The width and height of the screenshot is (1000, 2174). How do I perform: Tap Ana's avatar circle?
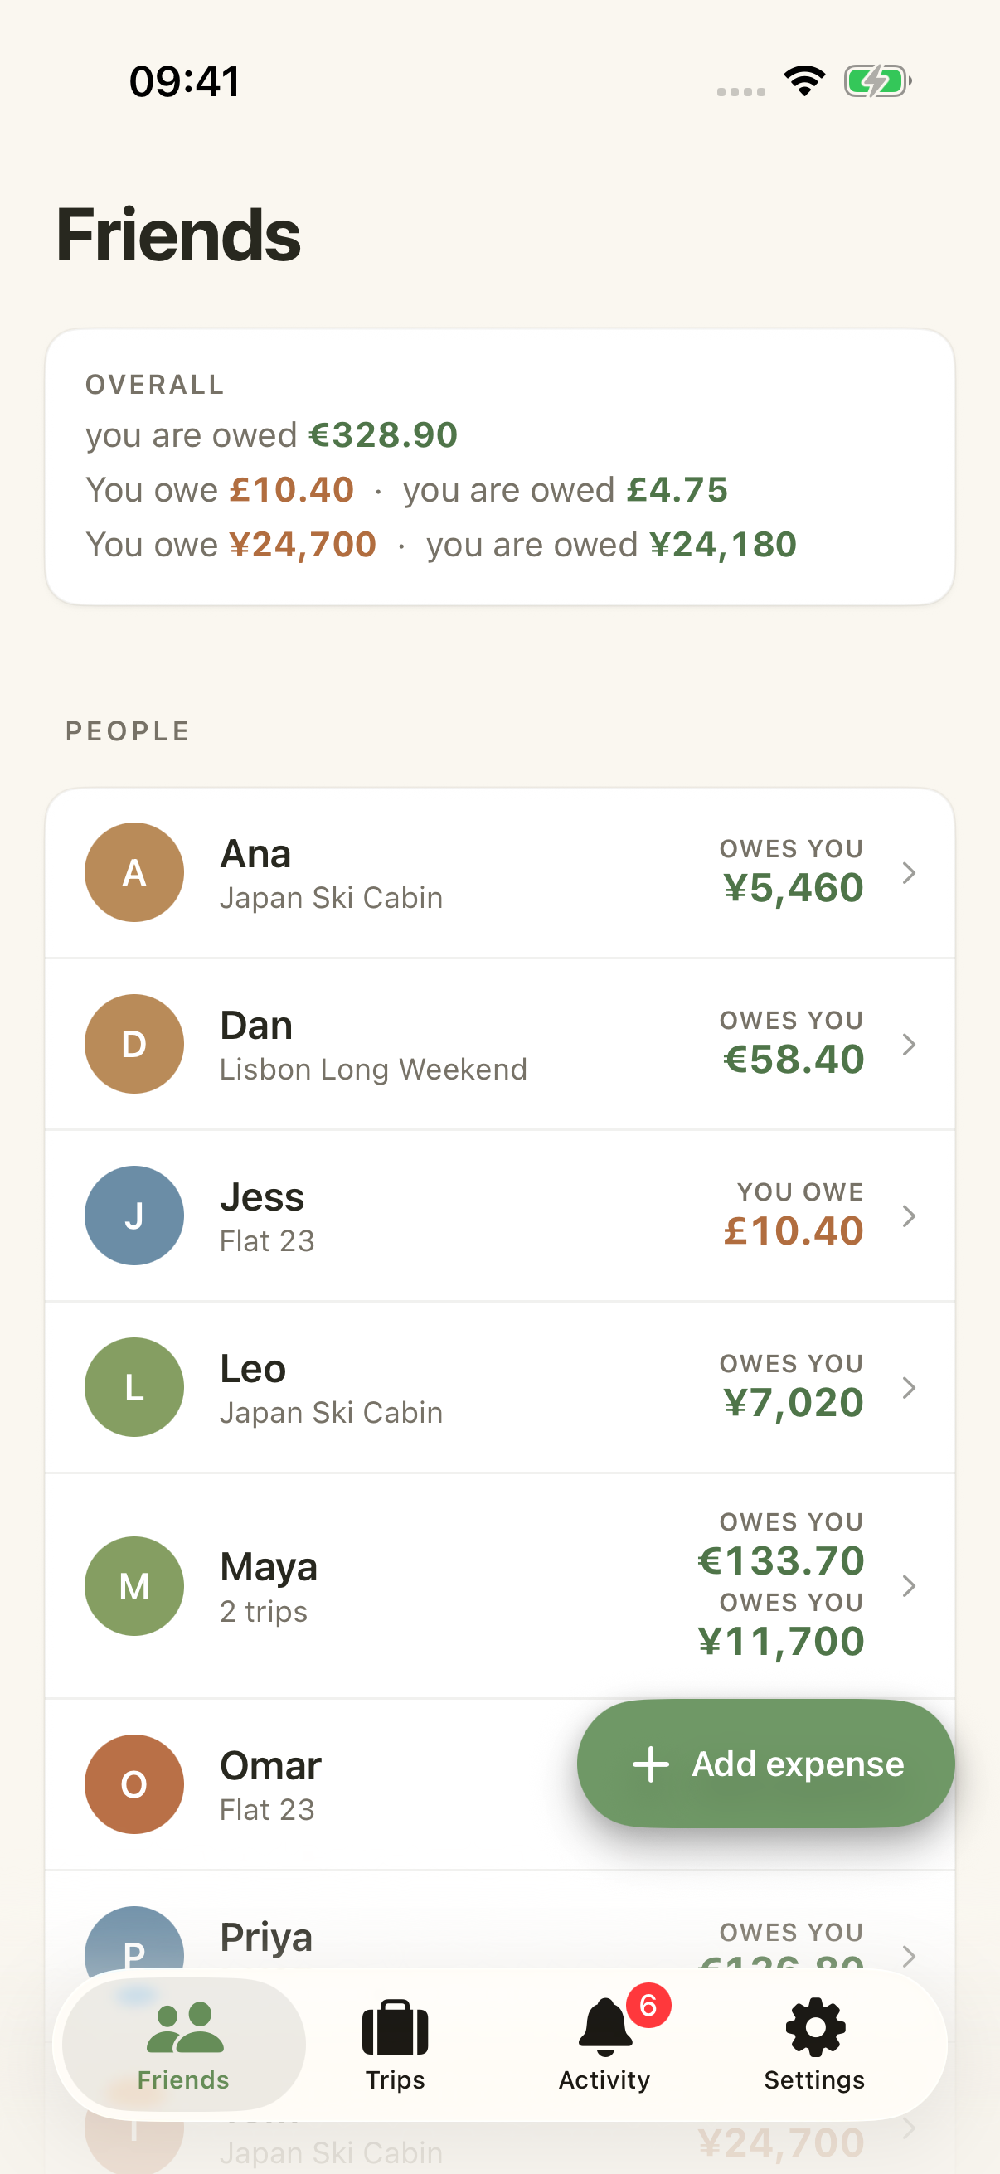coord(134,871)
